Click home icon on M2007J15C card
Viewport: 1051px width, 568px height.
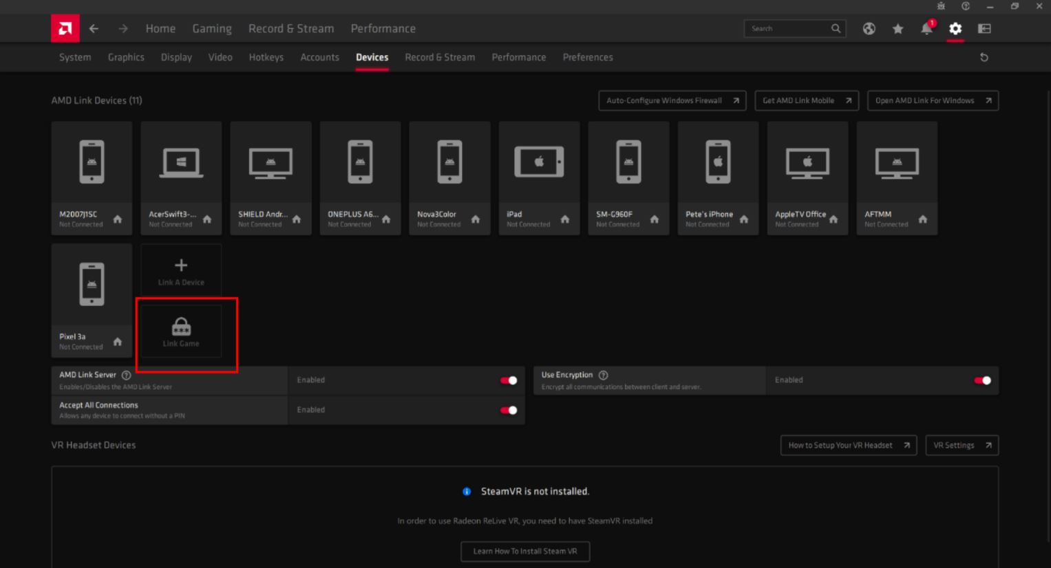point(118,219)
